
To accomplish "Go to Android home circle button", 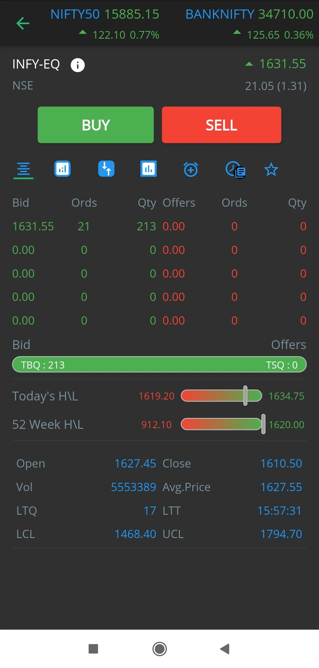I will (159, 649).
